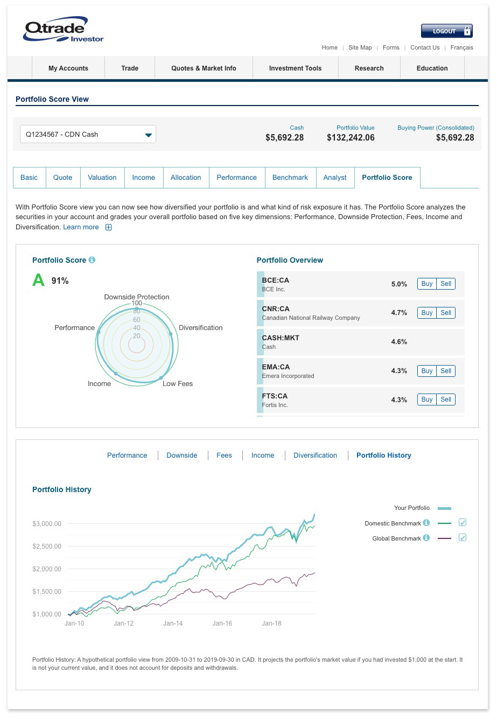Open the Education menu
The height and width of the screenshot is (722, 497).
432,68
